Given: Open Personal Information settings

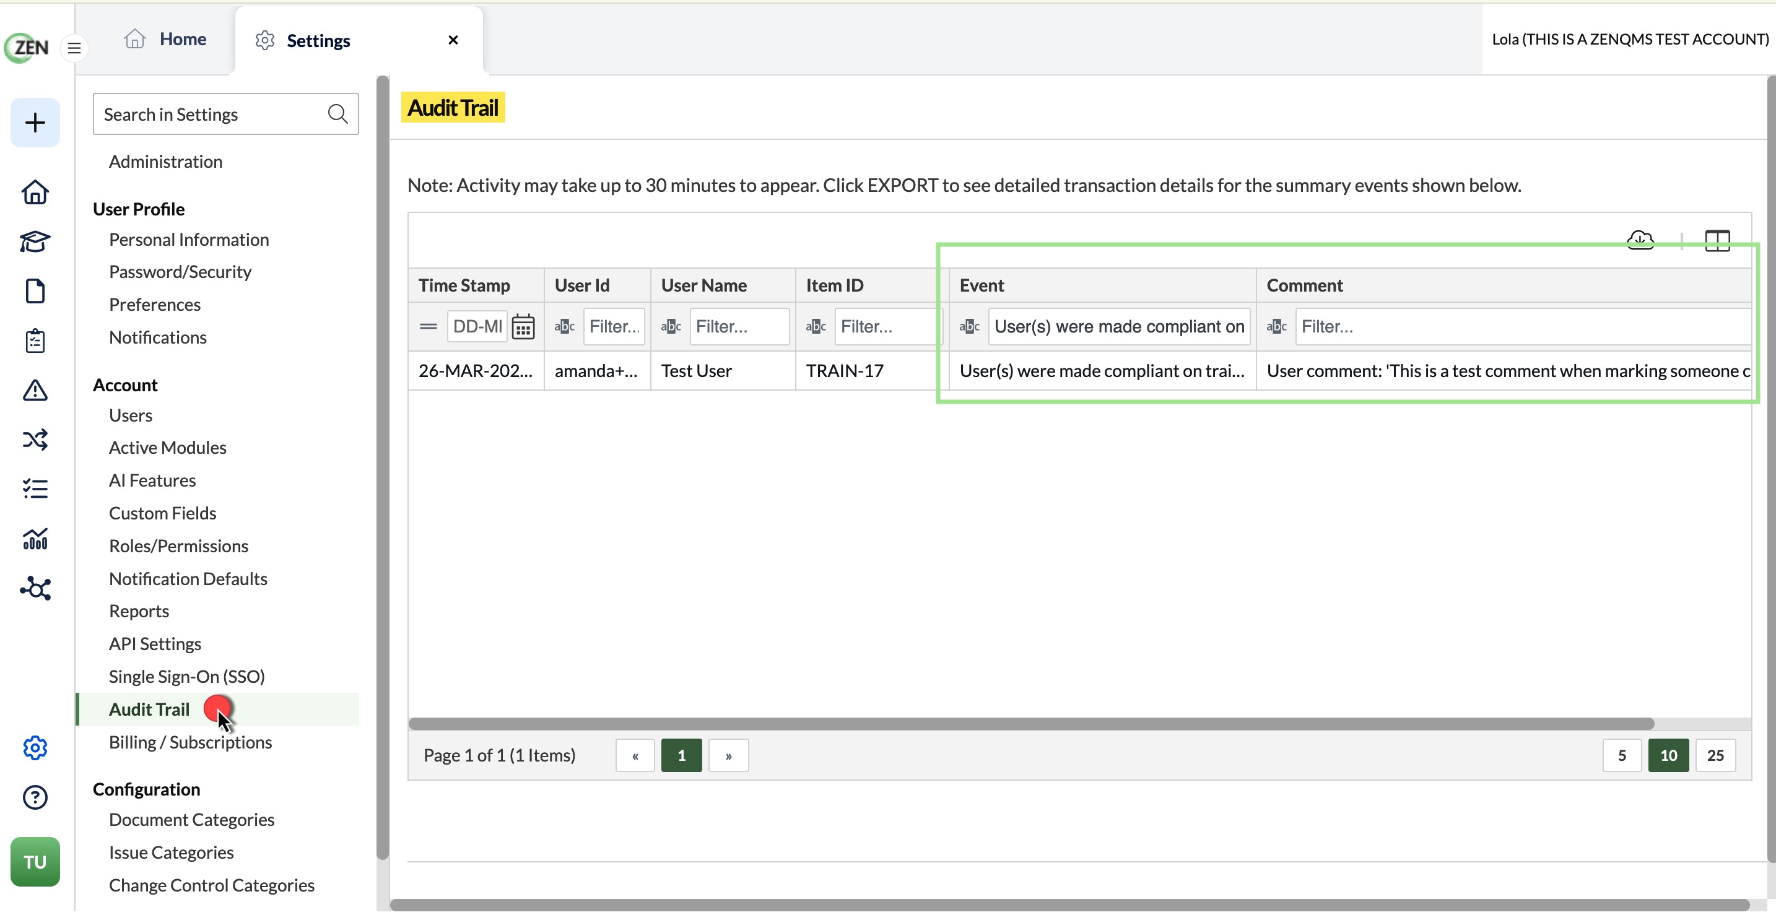Looking at the screenshot, I should [x=189, y=240].
